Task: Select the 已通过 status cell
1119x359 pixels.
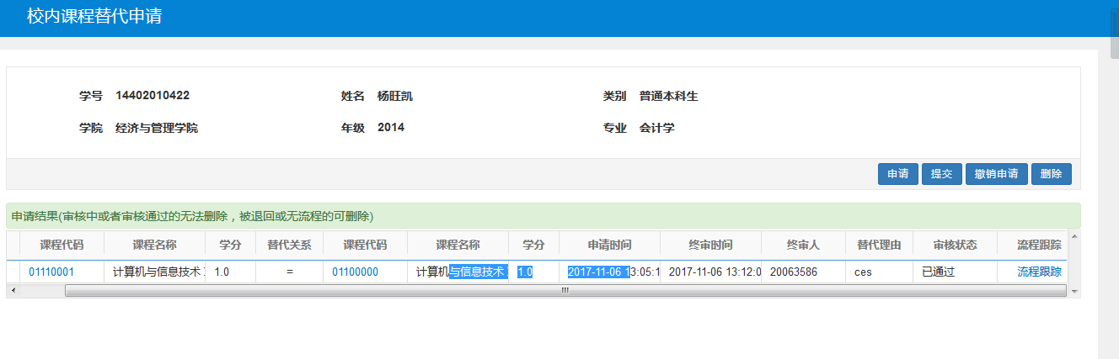Action: pyautogui.click(x=938, y=272)
